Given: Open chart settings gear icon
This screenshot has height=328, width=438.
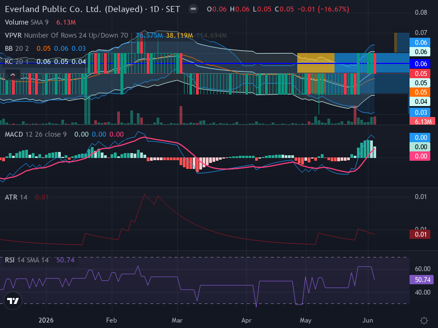Looking at the screenshot, I should tap(424, 320).
